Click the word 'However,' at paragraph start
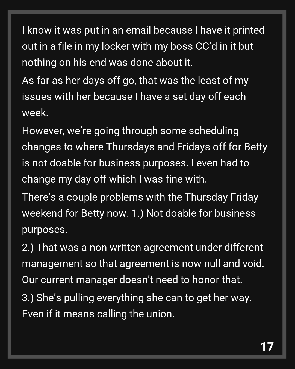 43,131
